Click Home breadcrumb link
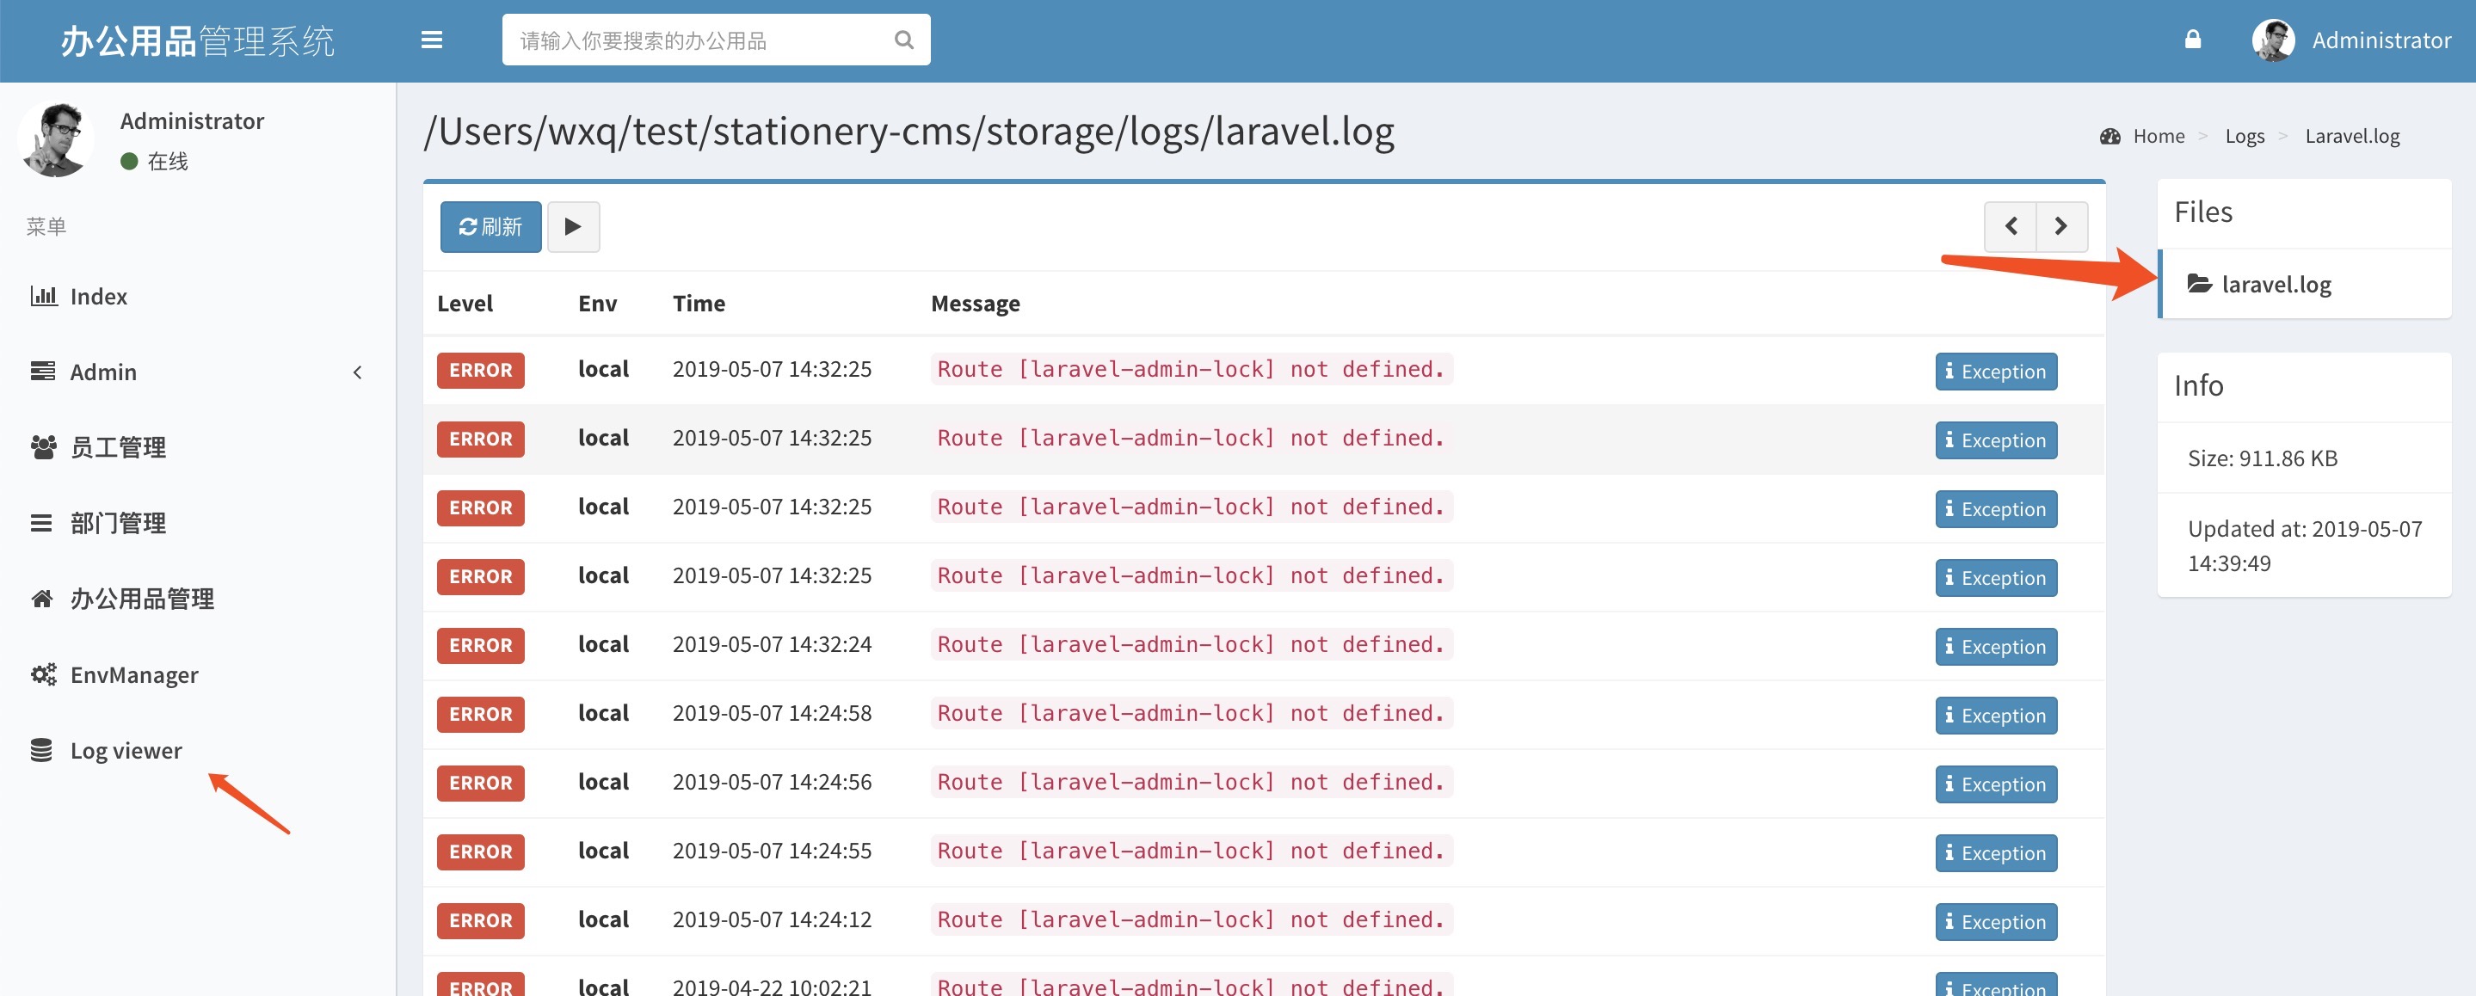 coord(2158,137)
